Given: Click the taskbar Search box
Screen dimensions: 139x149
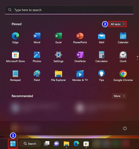Looking at the screenshot, I should [x=30, y=144].
